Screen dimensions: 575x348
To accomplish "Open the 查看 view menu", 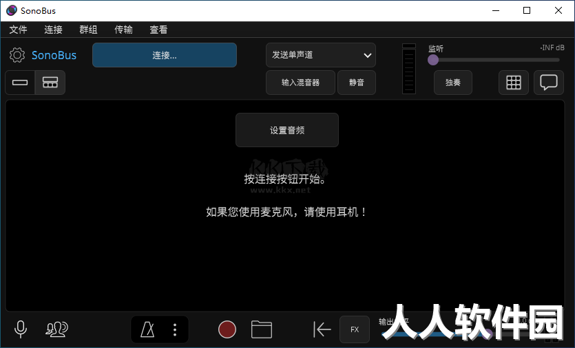I will pyautogui.click(x=158, y=30).
